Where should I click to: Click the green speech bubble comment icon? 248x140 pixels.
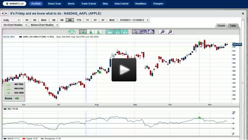point(72,32)
